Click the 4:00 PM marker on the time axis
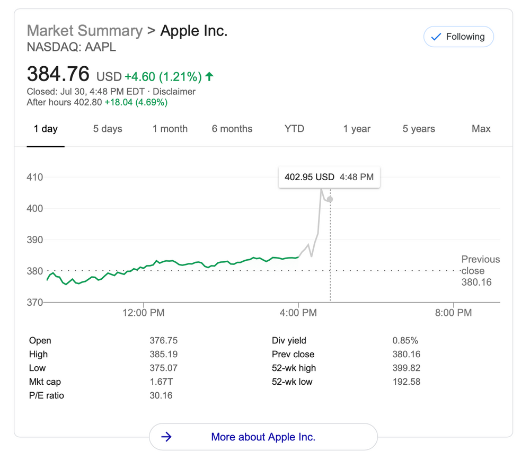The width and height of the screenshot is (530, 460). [298, 313]
